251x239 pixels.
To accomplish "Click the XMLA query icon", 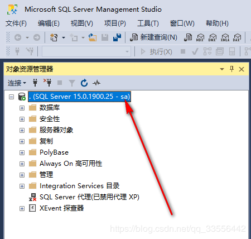I will (x=225, y=37).
